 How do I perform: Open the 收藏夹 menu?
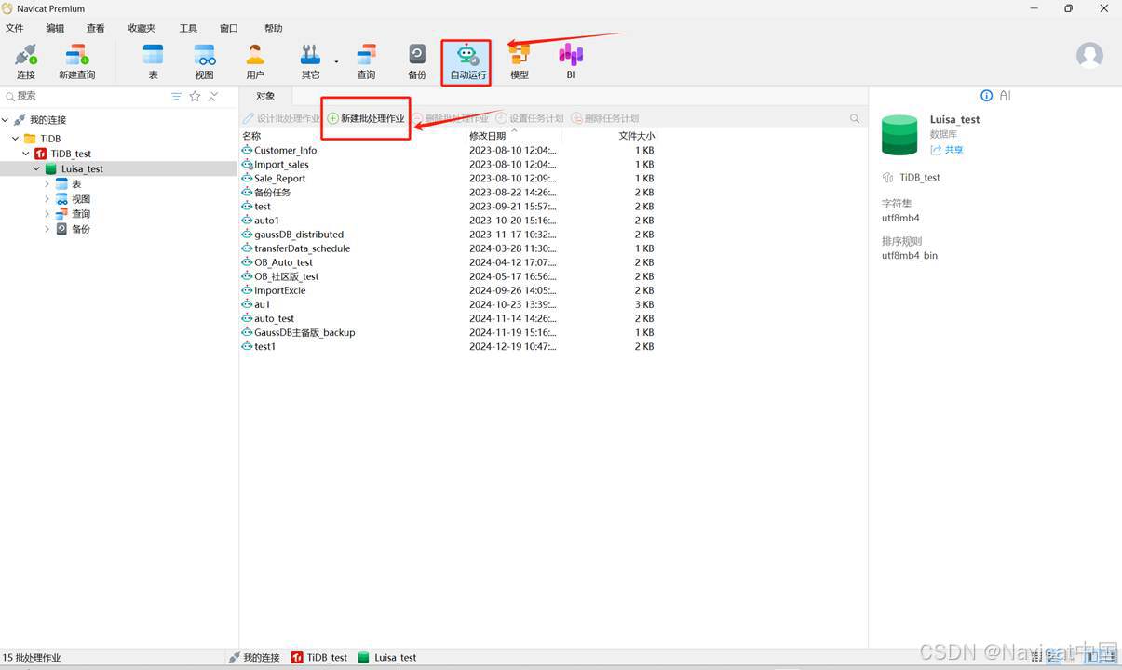pyautogui.click(x=142, y=29)
